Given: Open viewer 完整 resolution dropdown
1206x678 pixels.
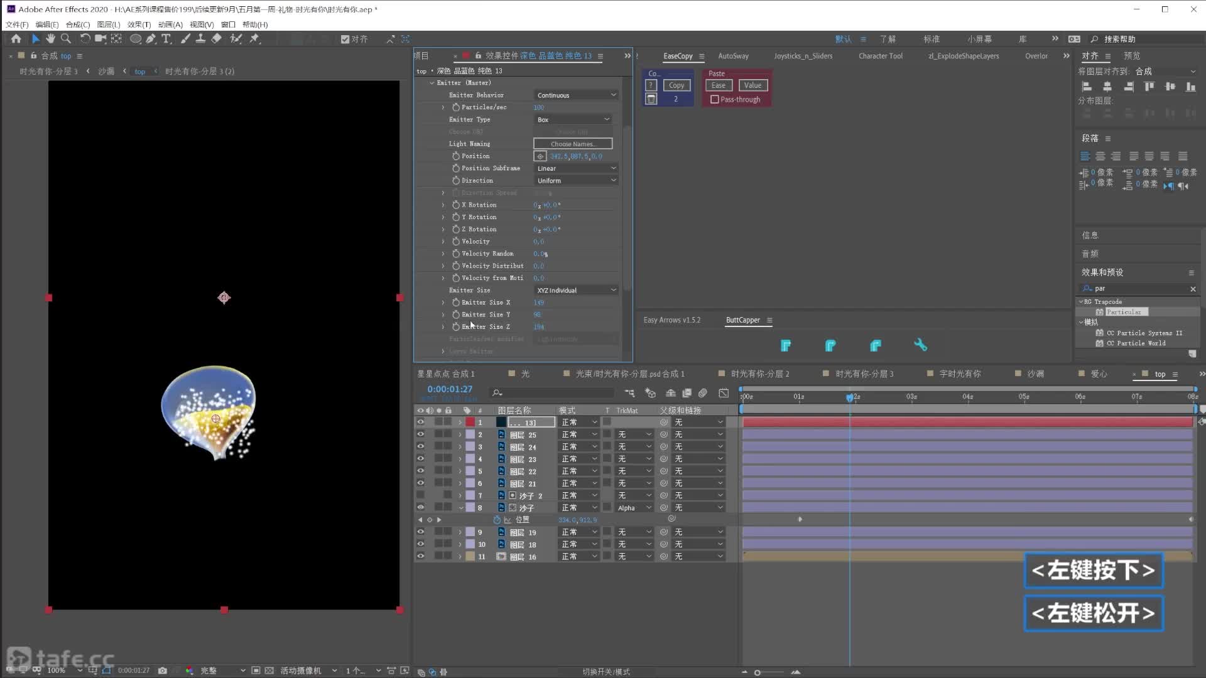Looking at the screenshot, I should pyautogui.click(x=222, y=670).
